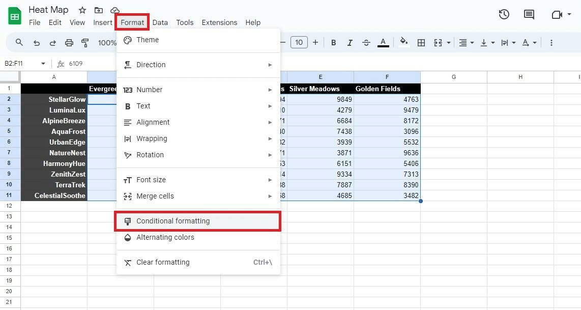Screen dimensions: 581x310
Task: Open version history clock icon
Action: 504,14
